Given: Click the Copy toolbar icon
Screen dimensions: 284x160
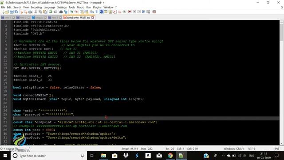Looking at the screenshot, I should (40, 12).
